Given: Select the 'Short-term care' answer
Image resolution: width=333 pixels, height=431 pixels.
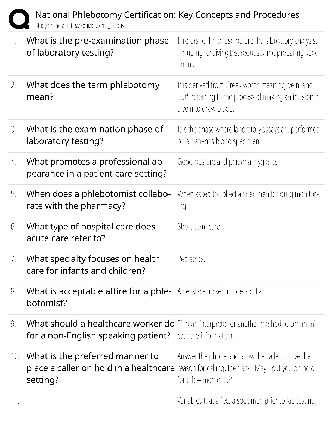Looking at the screenshot, I should point(199,226).
